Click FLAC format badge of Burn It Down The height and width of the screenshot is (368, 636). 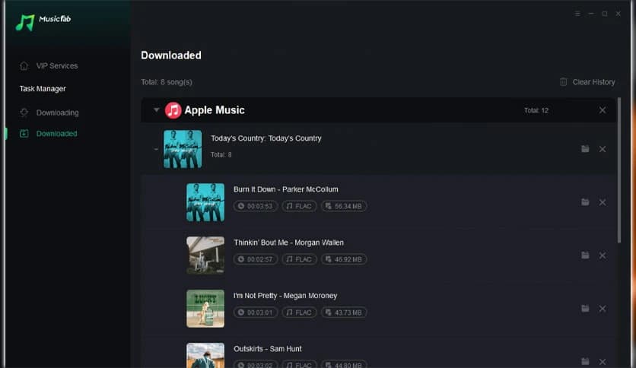coord(299,206)
